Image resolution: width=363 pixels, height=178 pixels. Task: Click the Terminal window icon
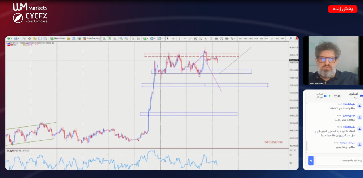pos(40,38)
